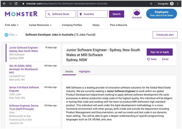182x129 pixels.
Task: Expand the Find Jobs menu
Action: point(12,25)
